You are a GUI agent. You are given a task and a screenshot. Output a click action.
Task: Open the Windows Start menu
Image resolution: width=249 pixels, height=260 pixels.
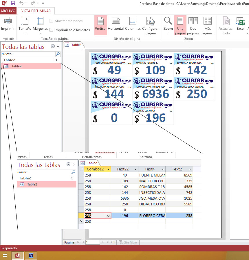click(x=5, y=256)
